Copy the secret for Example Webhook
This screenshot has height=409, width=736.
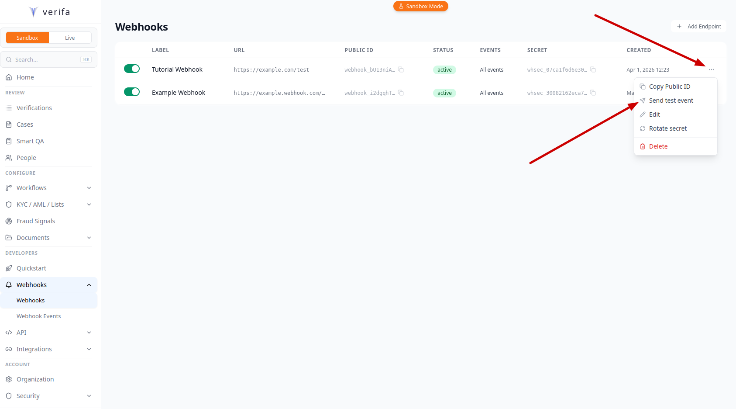[x=592, y=93]
